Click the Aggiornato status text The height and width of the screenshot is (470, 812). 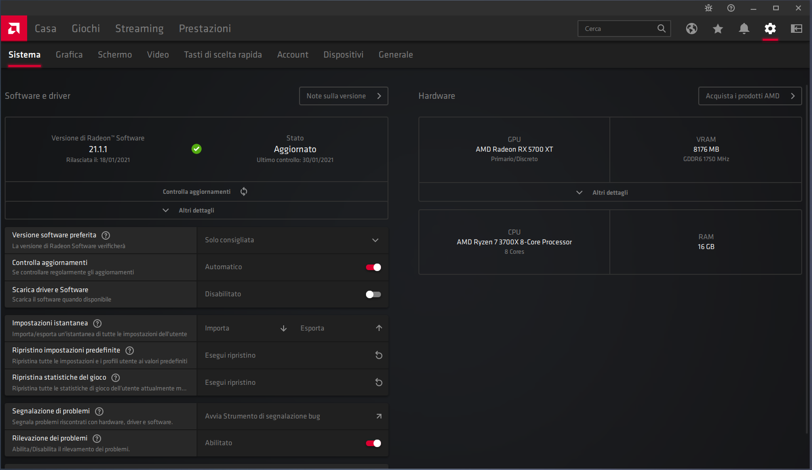295,149
